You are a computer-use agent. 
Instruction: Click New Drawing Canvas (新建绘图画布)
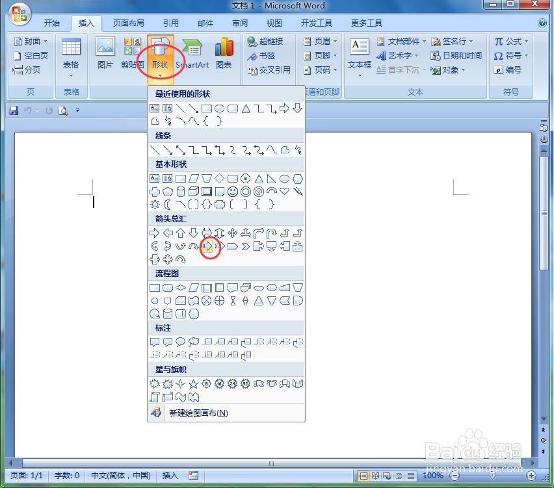tap(226, 413)
